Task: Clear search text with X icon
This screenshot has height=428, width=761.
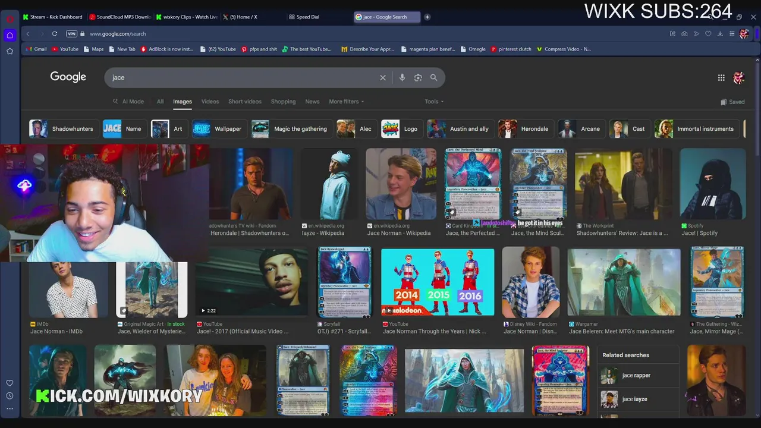Action: pos(383,77)
